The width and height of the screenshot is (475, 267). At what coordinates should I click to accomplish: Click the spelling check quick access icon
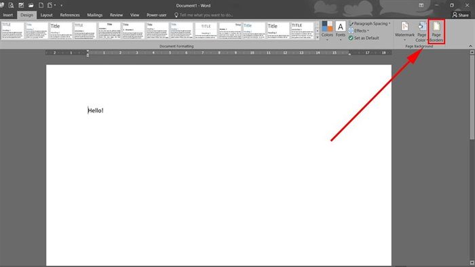point(21,5)
